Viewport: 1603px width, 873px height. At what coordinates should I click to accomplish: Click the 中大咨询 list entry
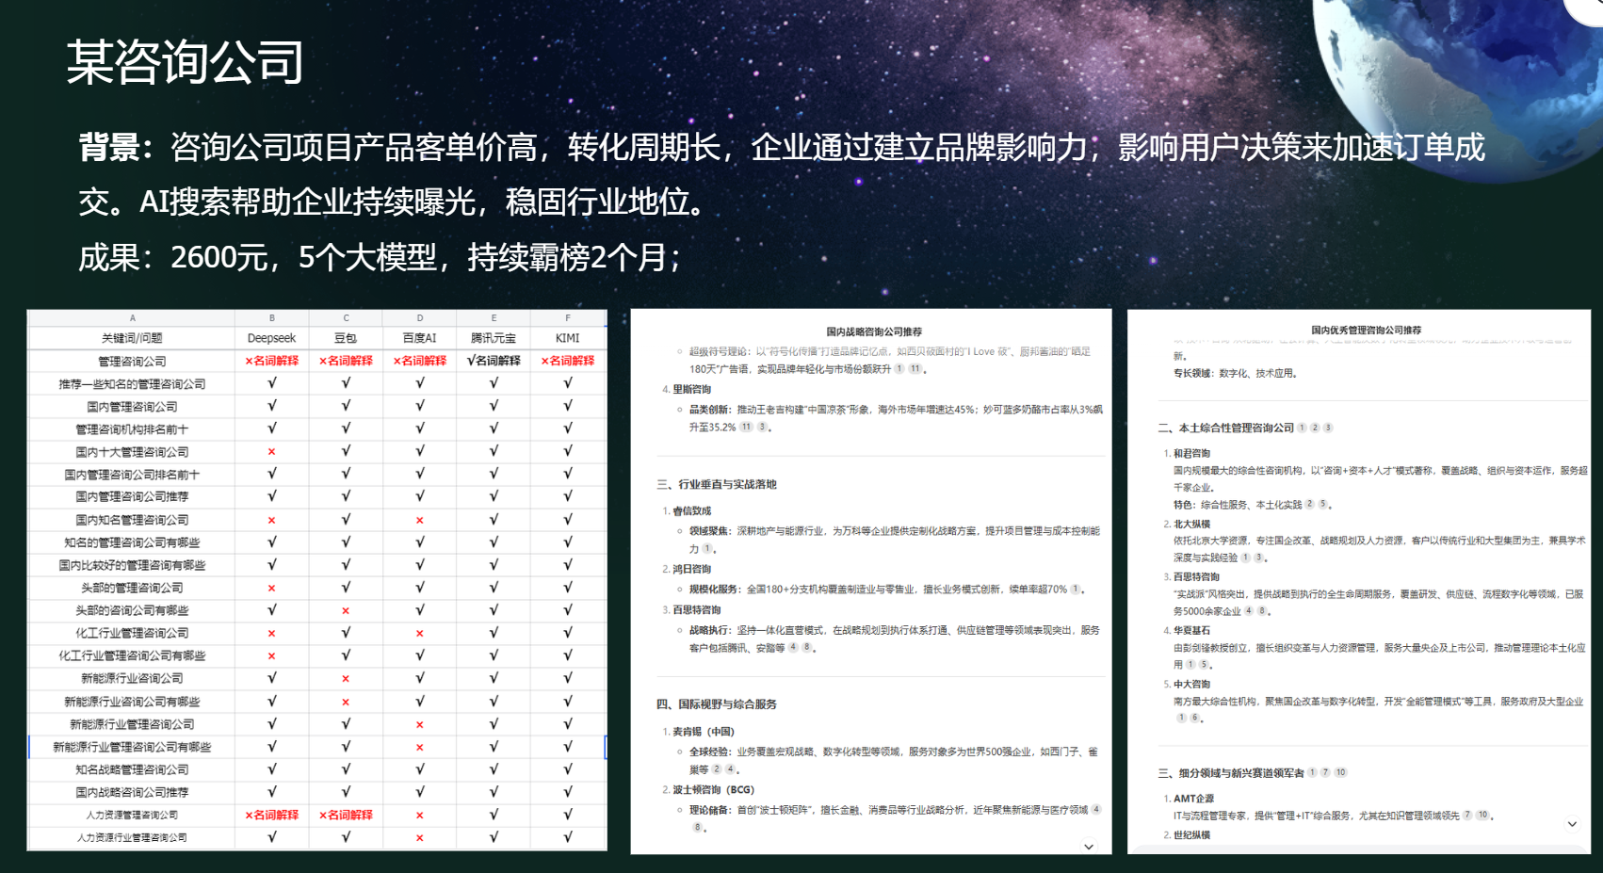click(1191, 684)
